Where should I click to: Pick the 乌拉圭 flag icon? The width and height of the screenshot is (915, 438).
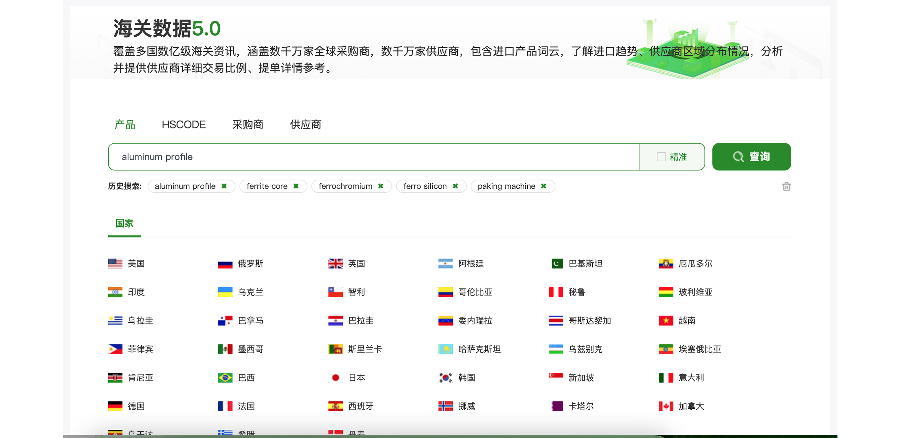click(115, 320)
